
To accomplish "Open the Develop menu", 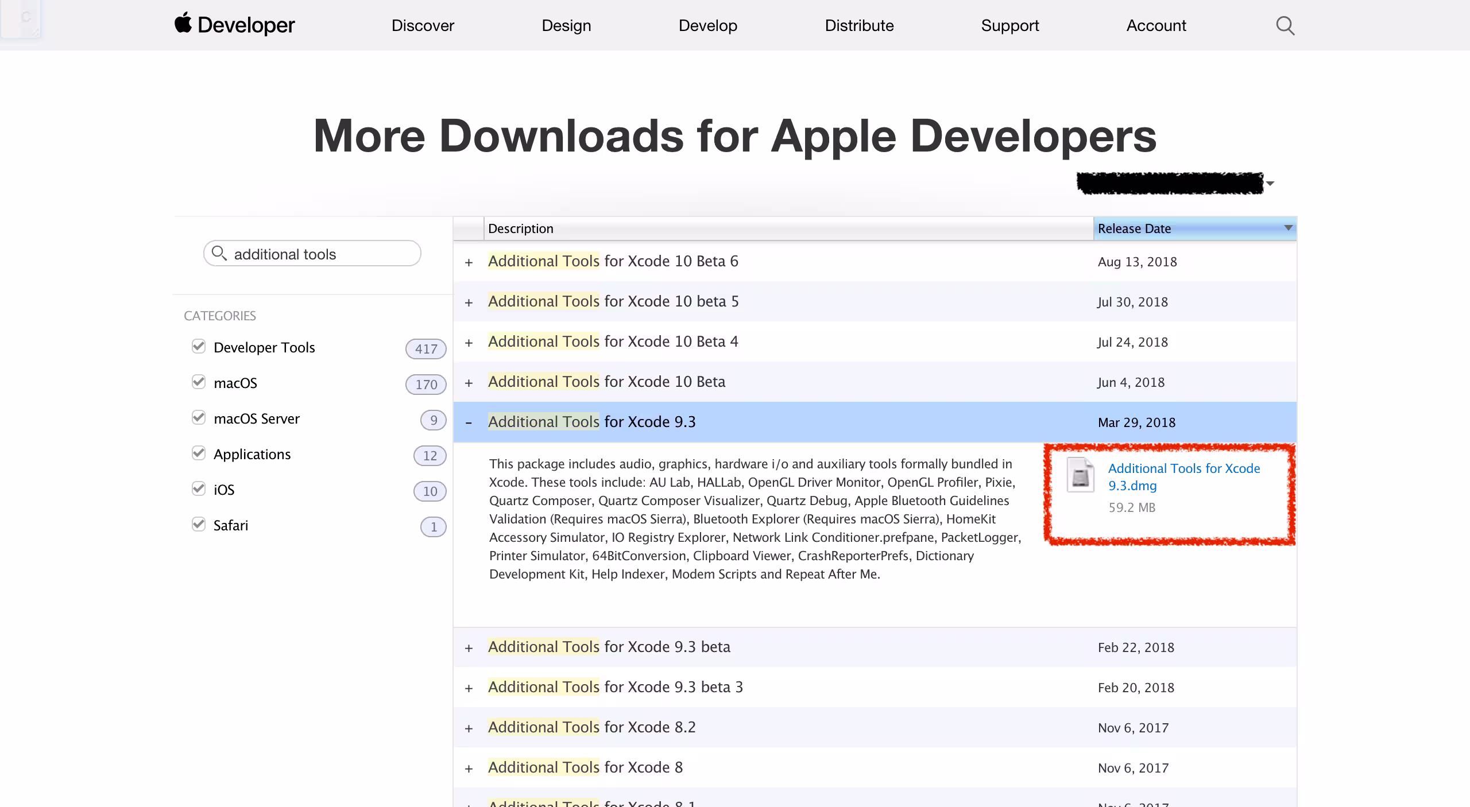I will tap(708, 25).
